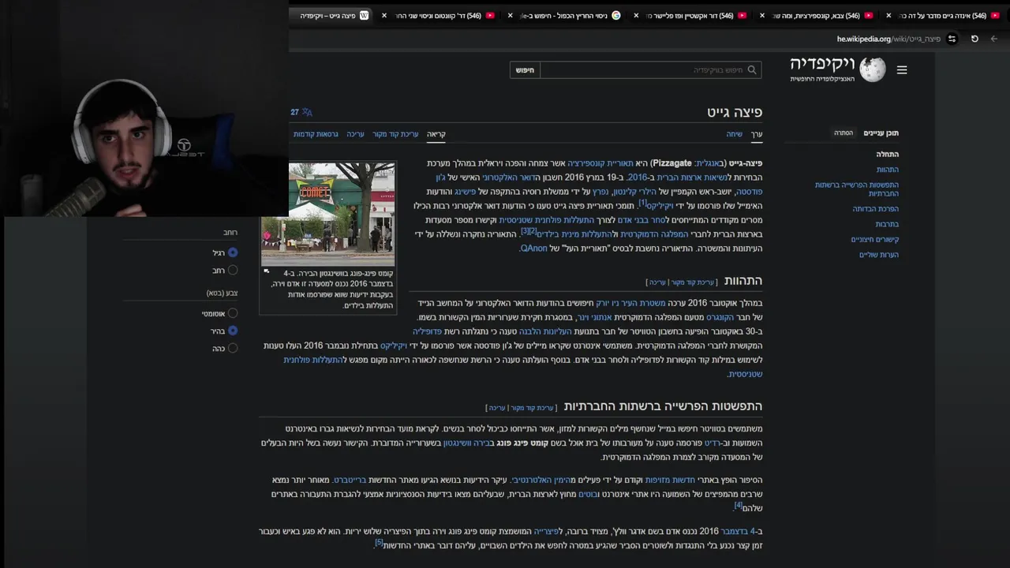1010x568 pixels.
Task: Select the בהיר color radio button
Action: 233,331
